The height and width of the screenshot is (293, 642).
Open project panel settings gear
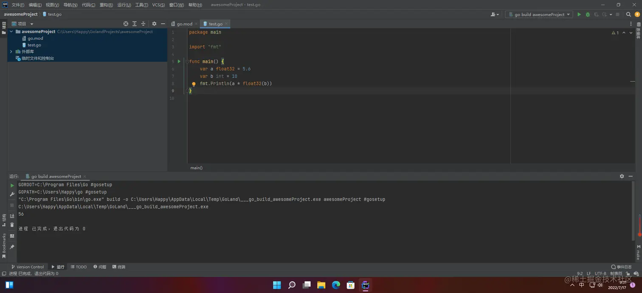[x=154, y=24]
